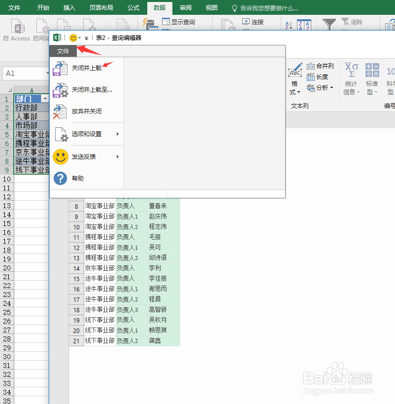Open the filter dropdown on the 部门 header cell
The height and width of the screenshot is (404, 395).
(x=45, y=99)
